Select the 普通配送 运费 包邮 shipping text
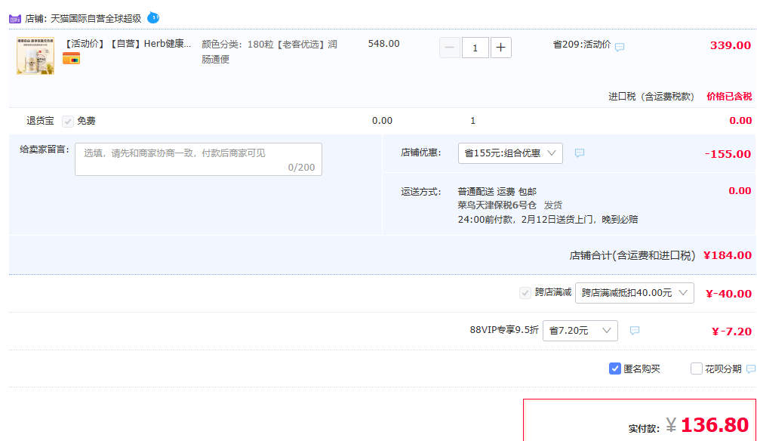Image resolution: width=757 pixels, height=441 pixels. [497, 192]
